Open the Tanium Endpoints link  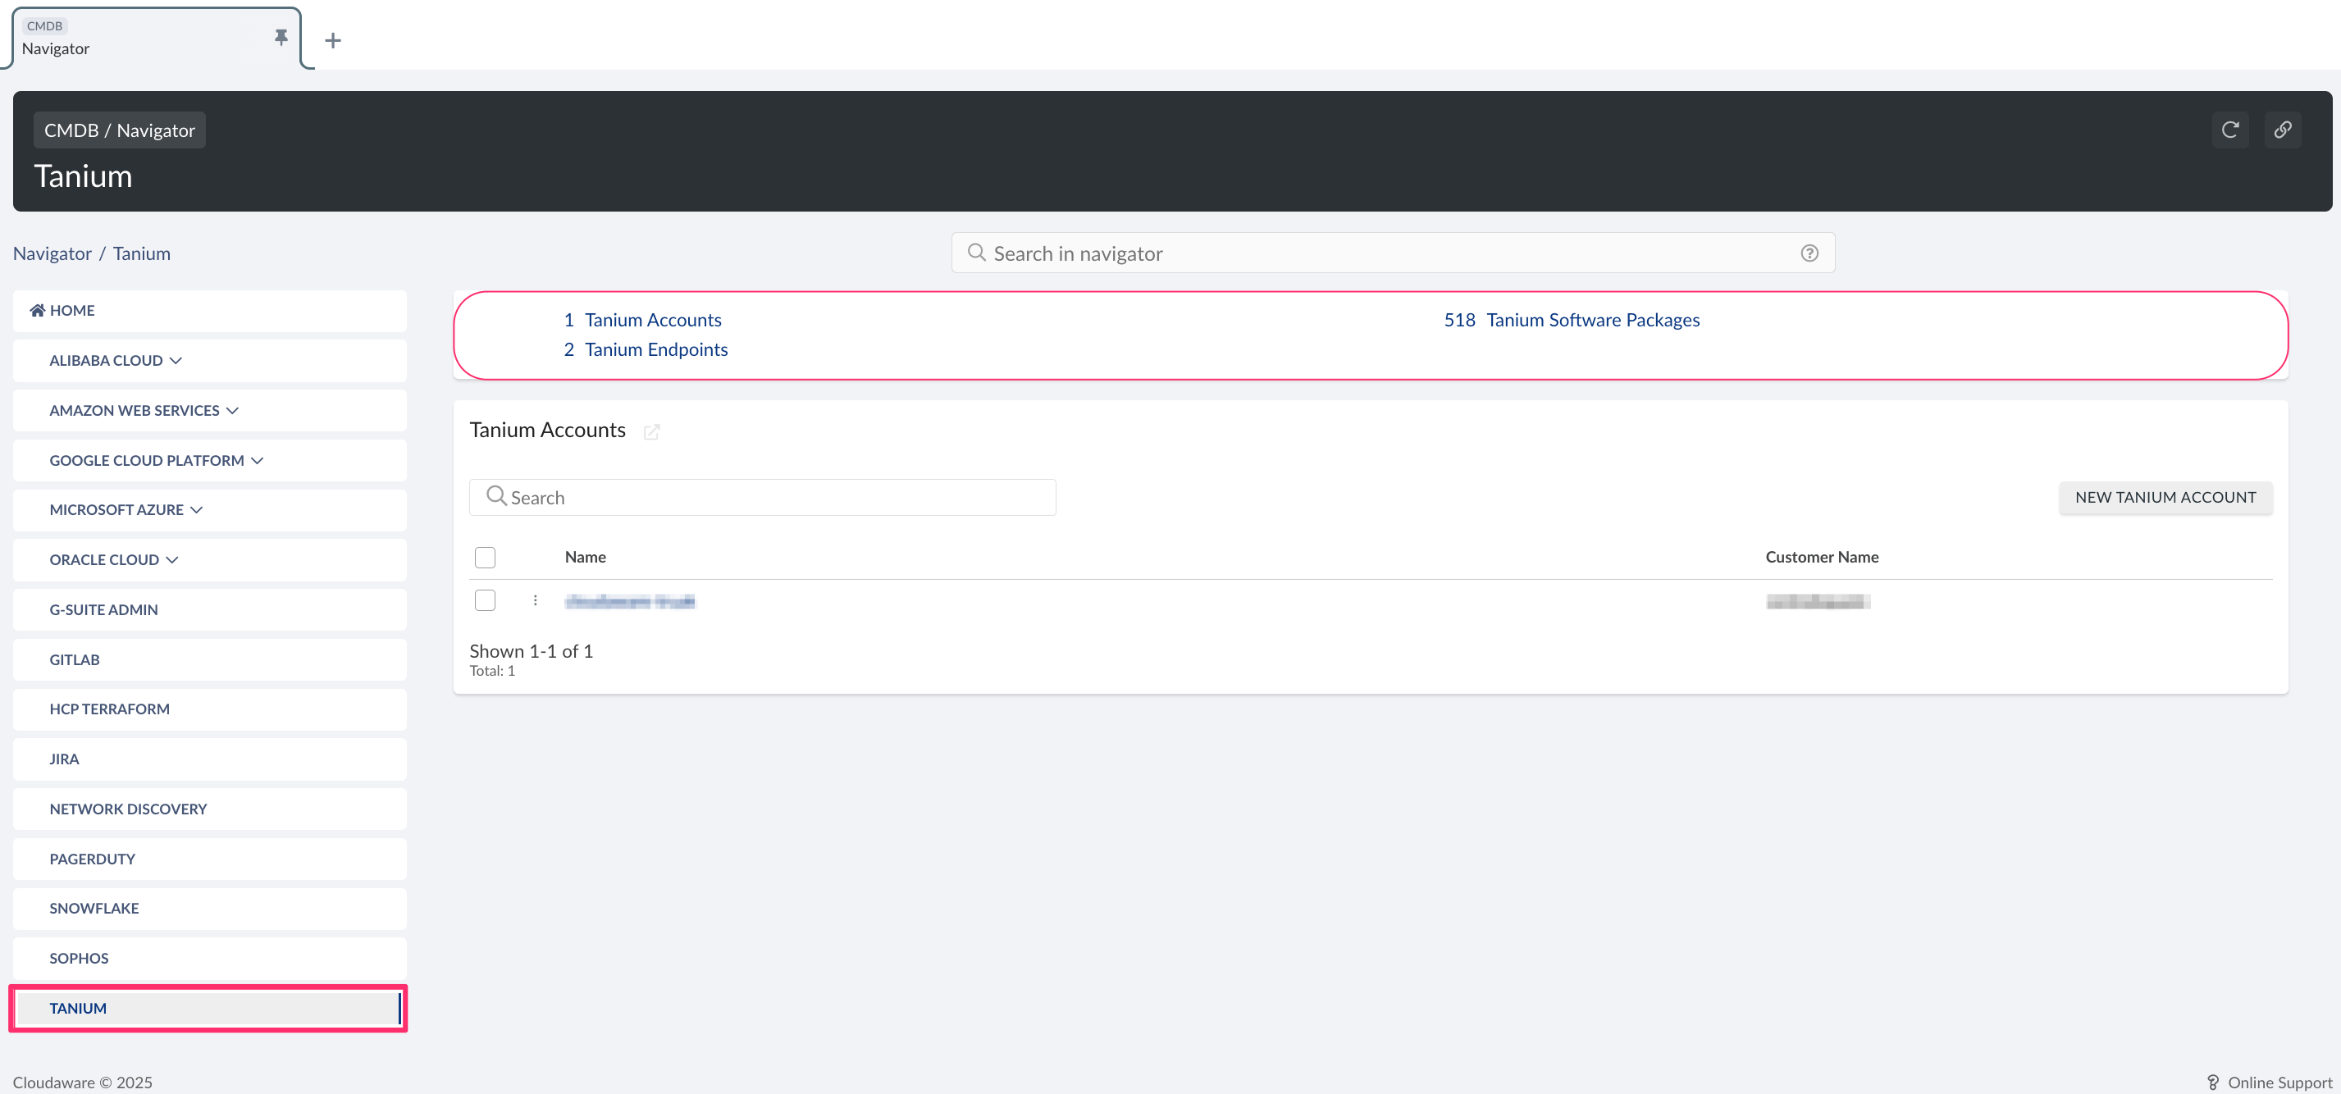(655, 350)
